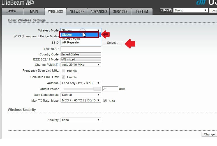
Task: Go to the ADVANCED tab
Action: click(x=99, y=11)
